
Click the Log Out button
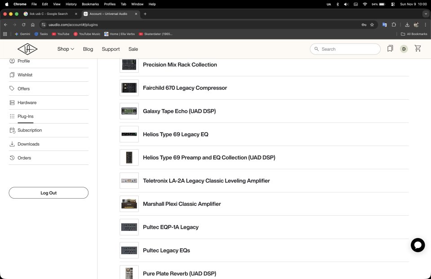(x=48, y=193)
